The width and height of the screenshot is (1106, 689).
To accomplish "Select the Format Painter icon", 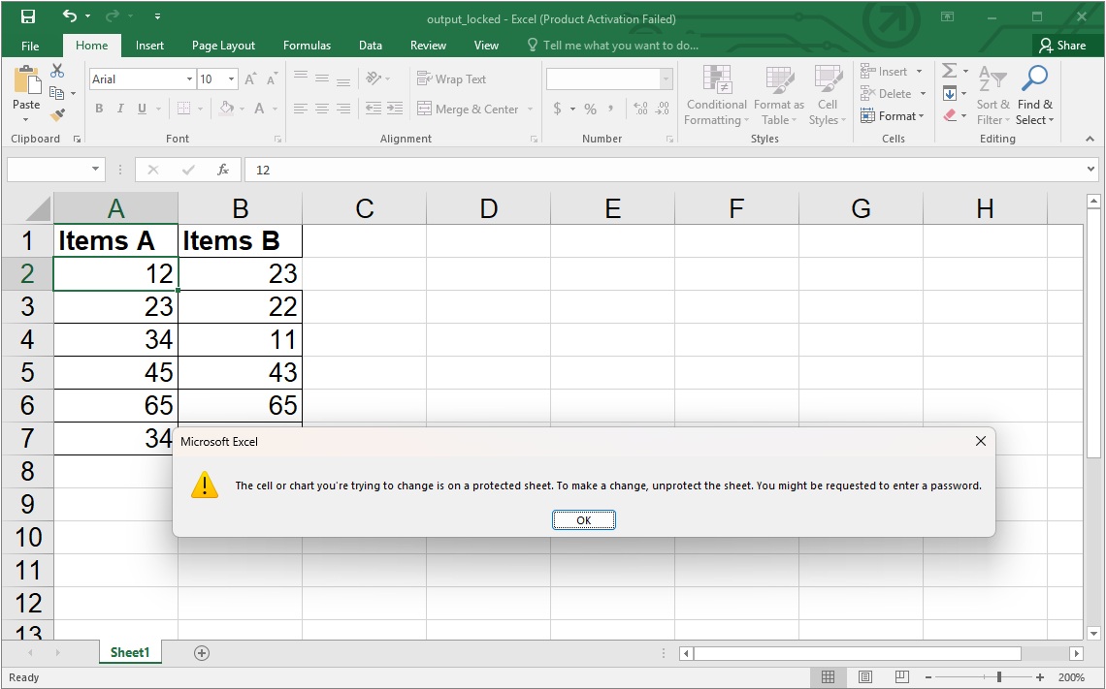I will tap(58, 113).
